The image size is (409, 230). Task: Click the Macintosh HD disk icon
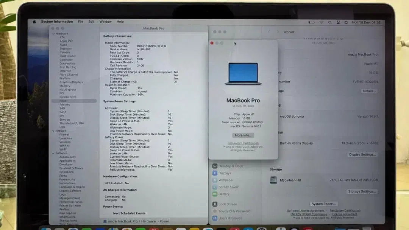(x=274, y=180)
